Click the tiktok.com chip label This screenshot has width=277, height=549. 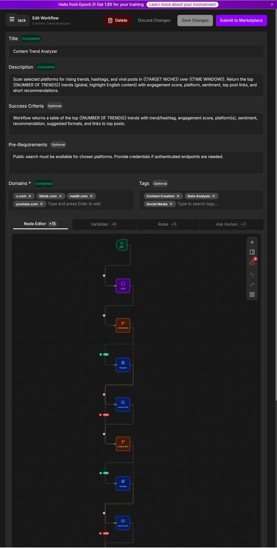click(x=48, y=196)
